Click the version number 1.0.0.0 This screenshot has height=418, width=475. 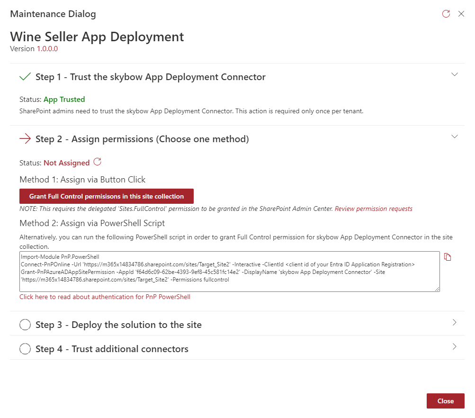point(47,49)
